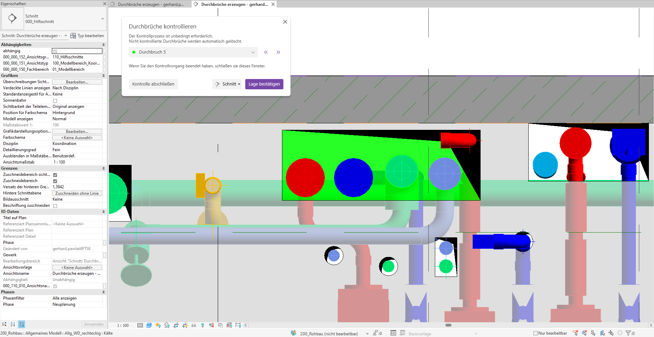
Task: Click Farbschema field Keine Auswahl value
Action: (77, 137)
